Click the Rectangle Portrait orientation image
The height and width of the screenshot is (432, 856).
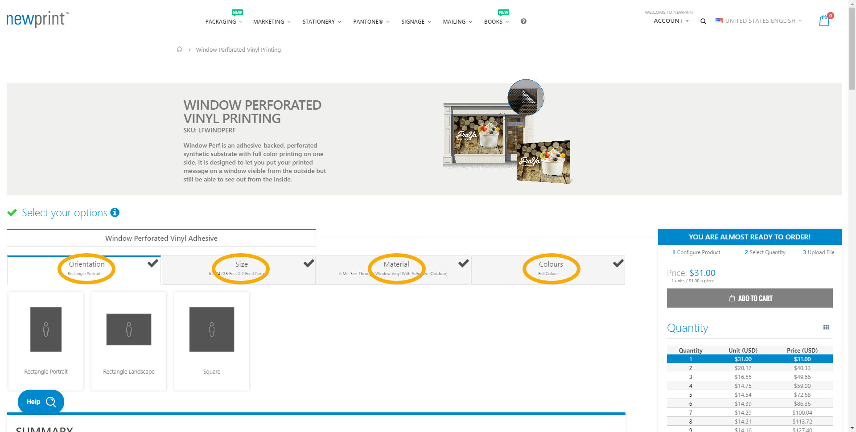point(46,329)
